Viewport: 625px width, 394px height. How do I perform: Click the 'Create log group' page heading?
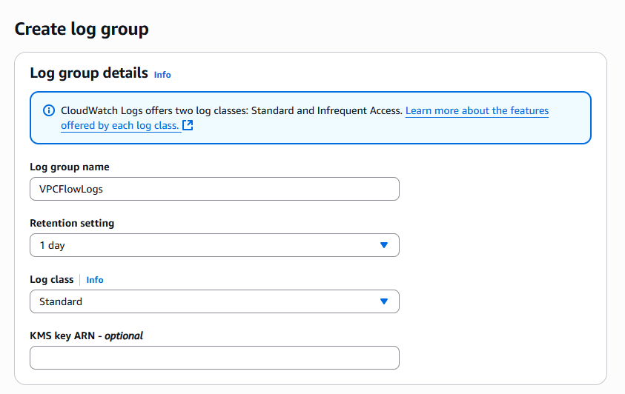(x=82, y=29)
